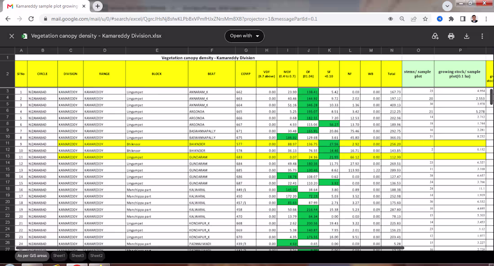Select column E header
The width and height of the screenshot is (494, 266).
(157, 50)
